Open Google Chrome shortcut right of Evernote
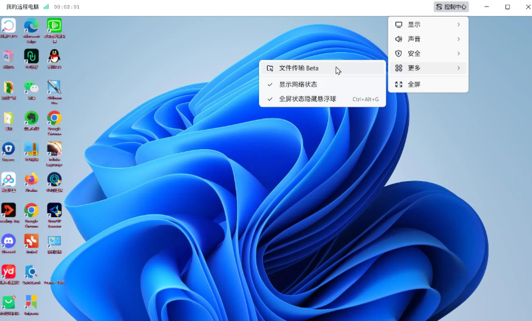Image resolution: width=532 pixels, height=321 pixels. tap(55, 118)
